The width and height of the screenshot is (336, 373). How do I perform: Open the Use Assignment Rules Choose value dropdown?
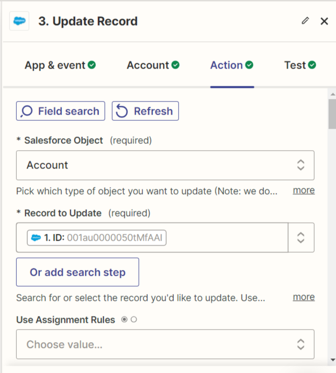[165, 344]
